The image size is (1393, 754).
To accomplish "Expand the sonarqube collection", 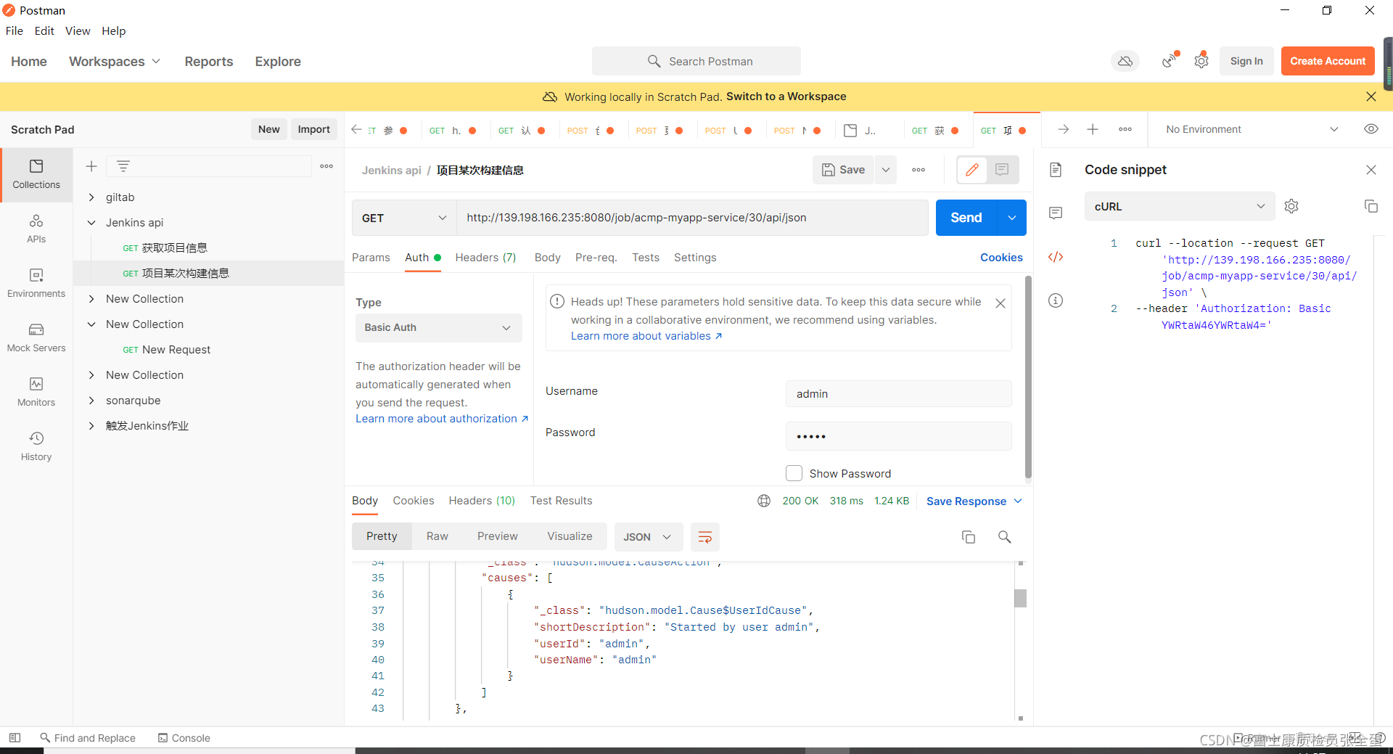I will tap(131, 400).
